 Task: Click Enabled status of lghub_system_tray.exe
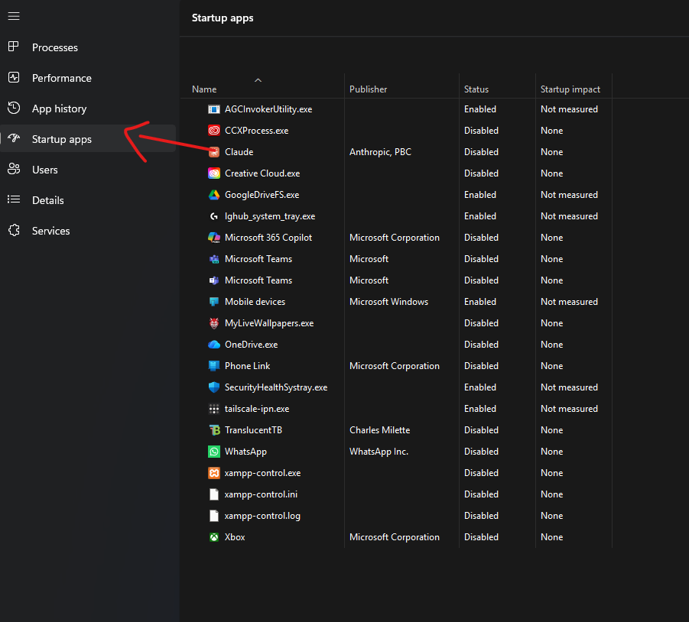(479, 216)
